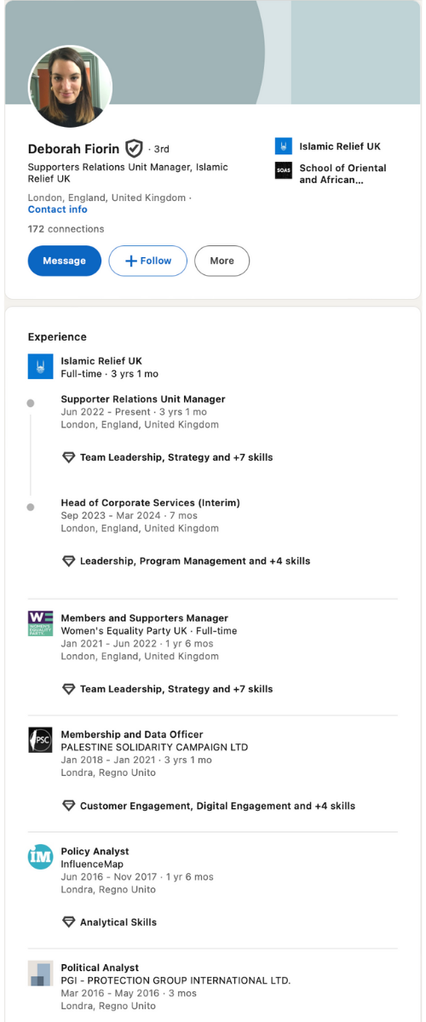Click the Islamic Relief UK icon beside the header

[284, 146]
